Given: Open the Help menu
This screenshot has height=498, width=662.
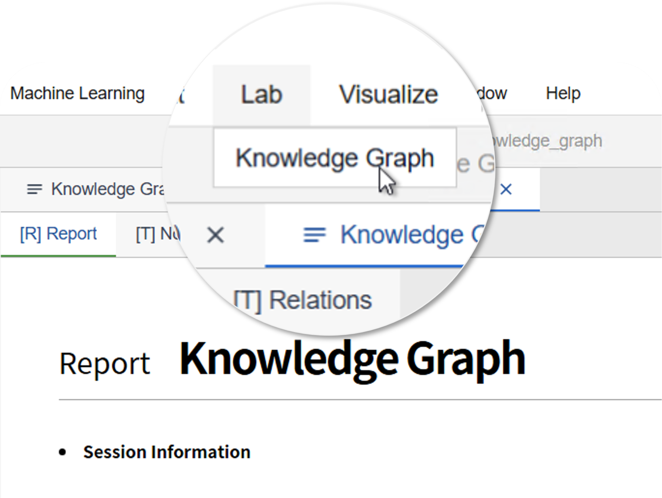Looking at the screenshot, I should pyautogui.click(x=563, y=93).
